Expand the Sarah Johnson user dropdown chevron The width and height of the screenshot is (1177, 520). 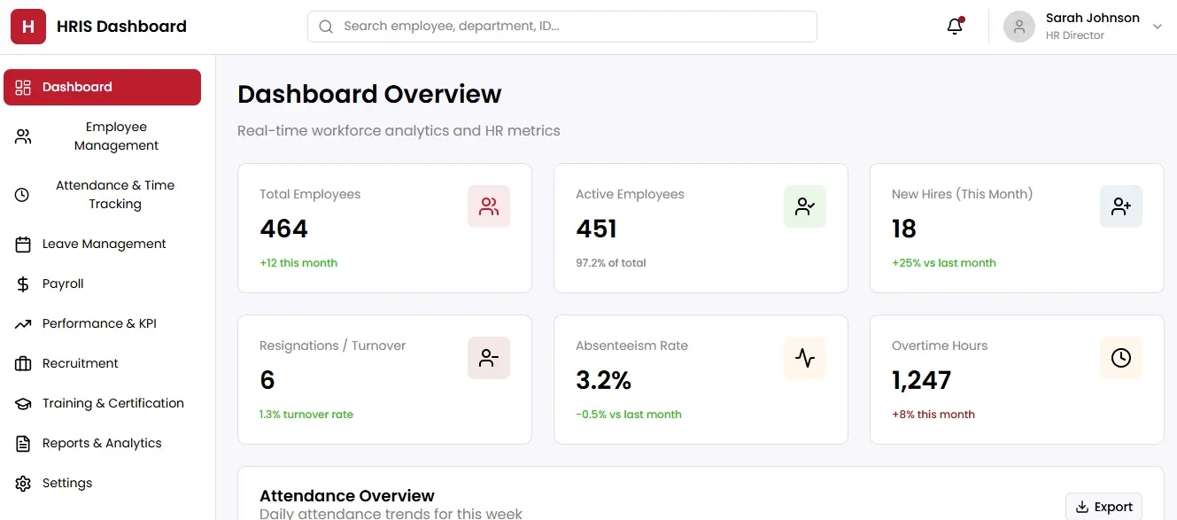1157,27
